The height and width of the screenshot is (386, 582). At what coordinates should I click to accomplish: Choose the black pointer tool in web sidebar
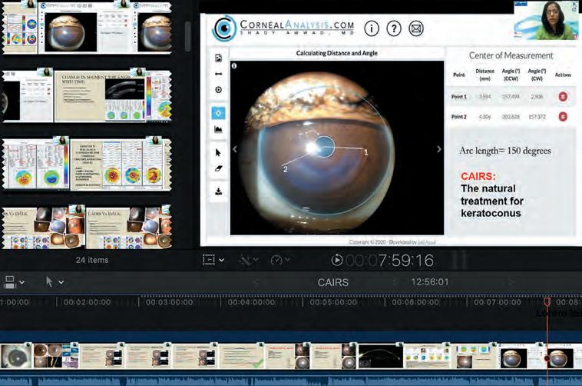click(218, 152)
